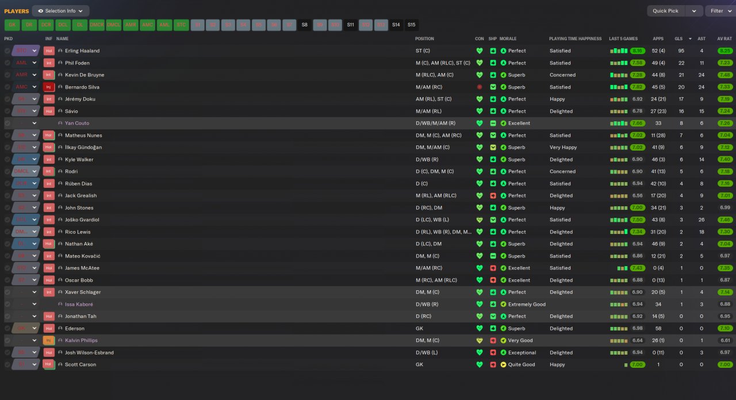This screenshot has width=736, height=400.
Task: Toggle the pick checkbox for Phil Foden
Action: point(7,63)
